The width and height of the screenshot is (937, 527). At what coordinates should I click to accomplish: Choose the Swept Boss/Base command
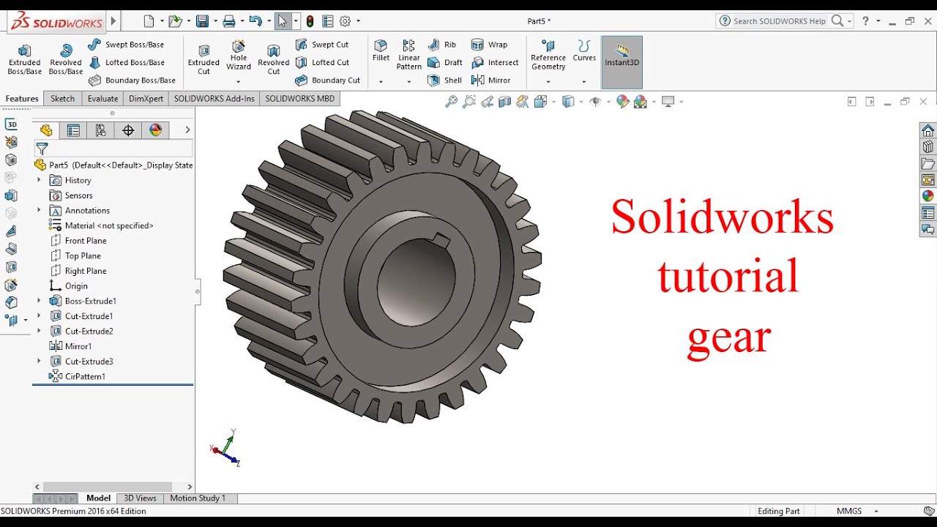tap(125, 45)
